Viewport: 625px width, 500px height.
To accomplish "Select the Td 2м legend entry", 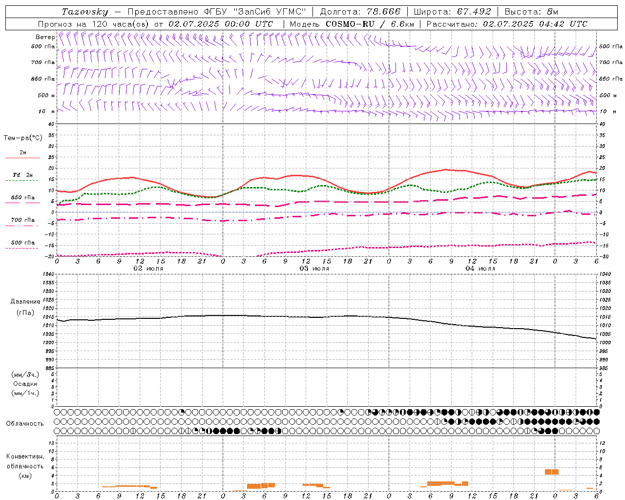I will pyautogui.click(x=23, y=175).
